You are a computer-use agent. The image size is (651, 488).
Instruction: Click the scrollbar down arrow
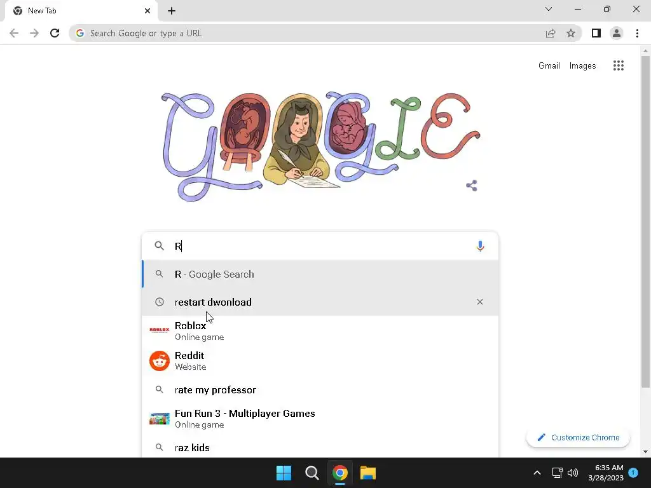pyautogui.click(x=645, y=452)
